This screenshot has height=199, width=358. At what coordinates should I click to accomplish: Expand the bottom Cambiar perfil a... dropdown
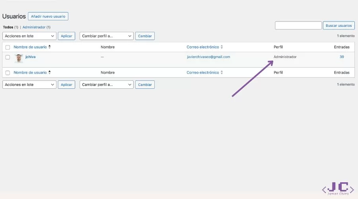point(106,84)
